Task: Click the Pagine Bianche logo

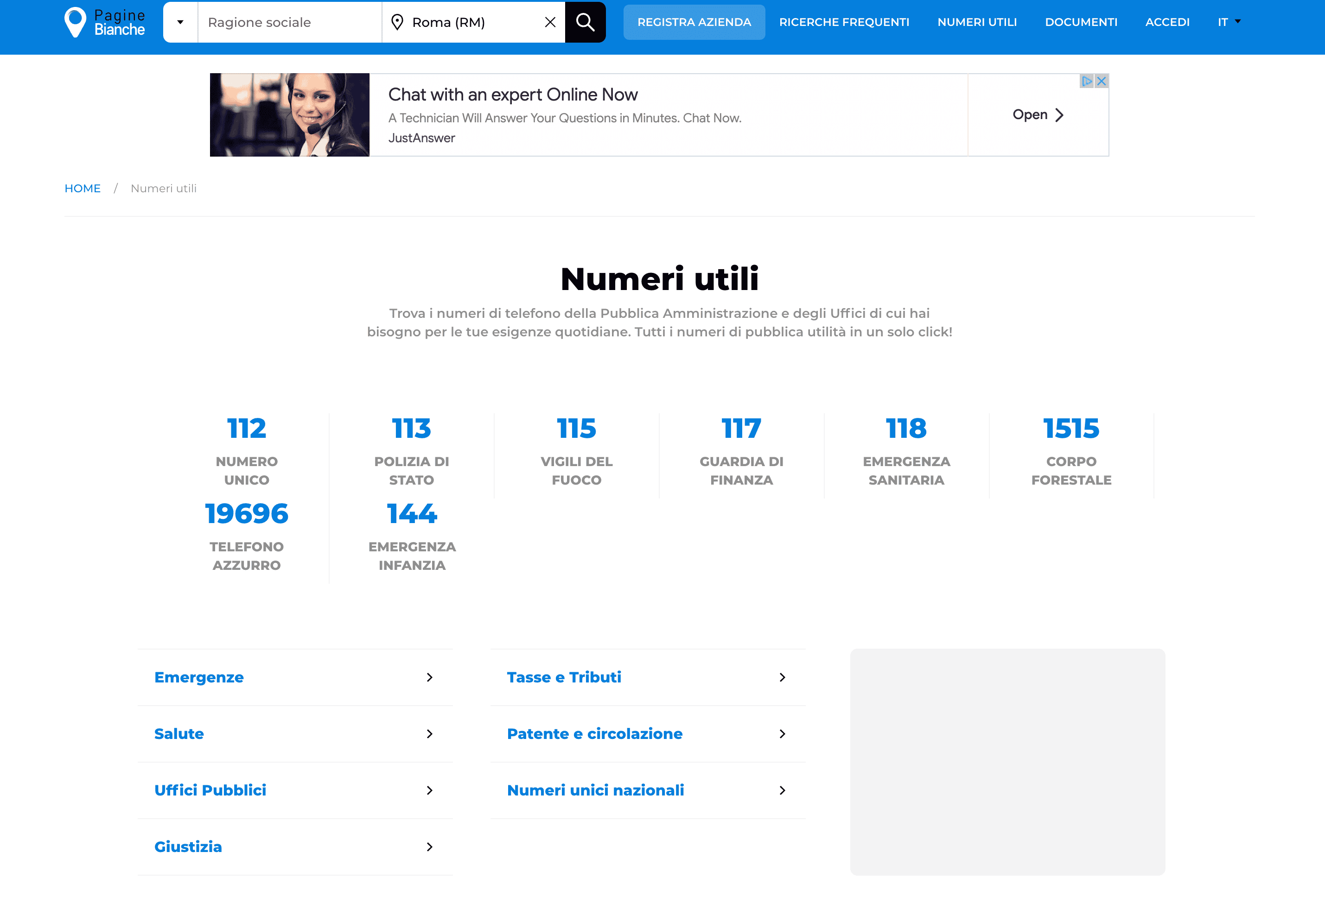Action: pos(105,22)
